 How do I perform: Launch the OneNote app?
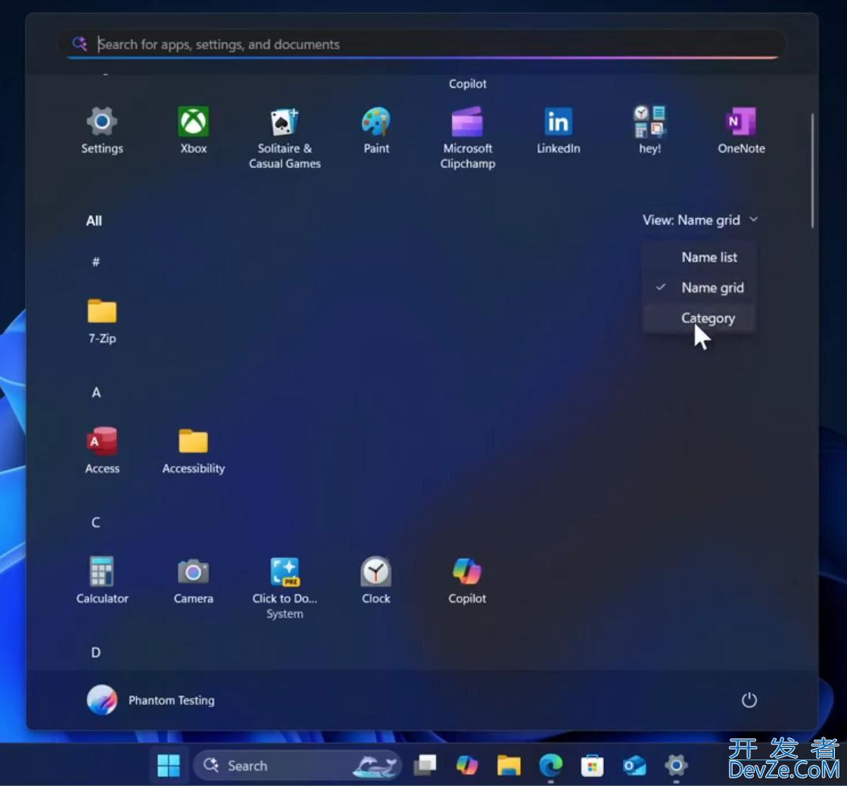click(741, 131)
